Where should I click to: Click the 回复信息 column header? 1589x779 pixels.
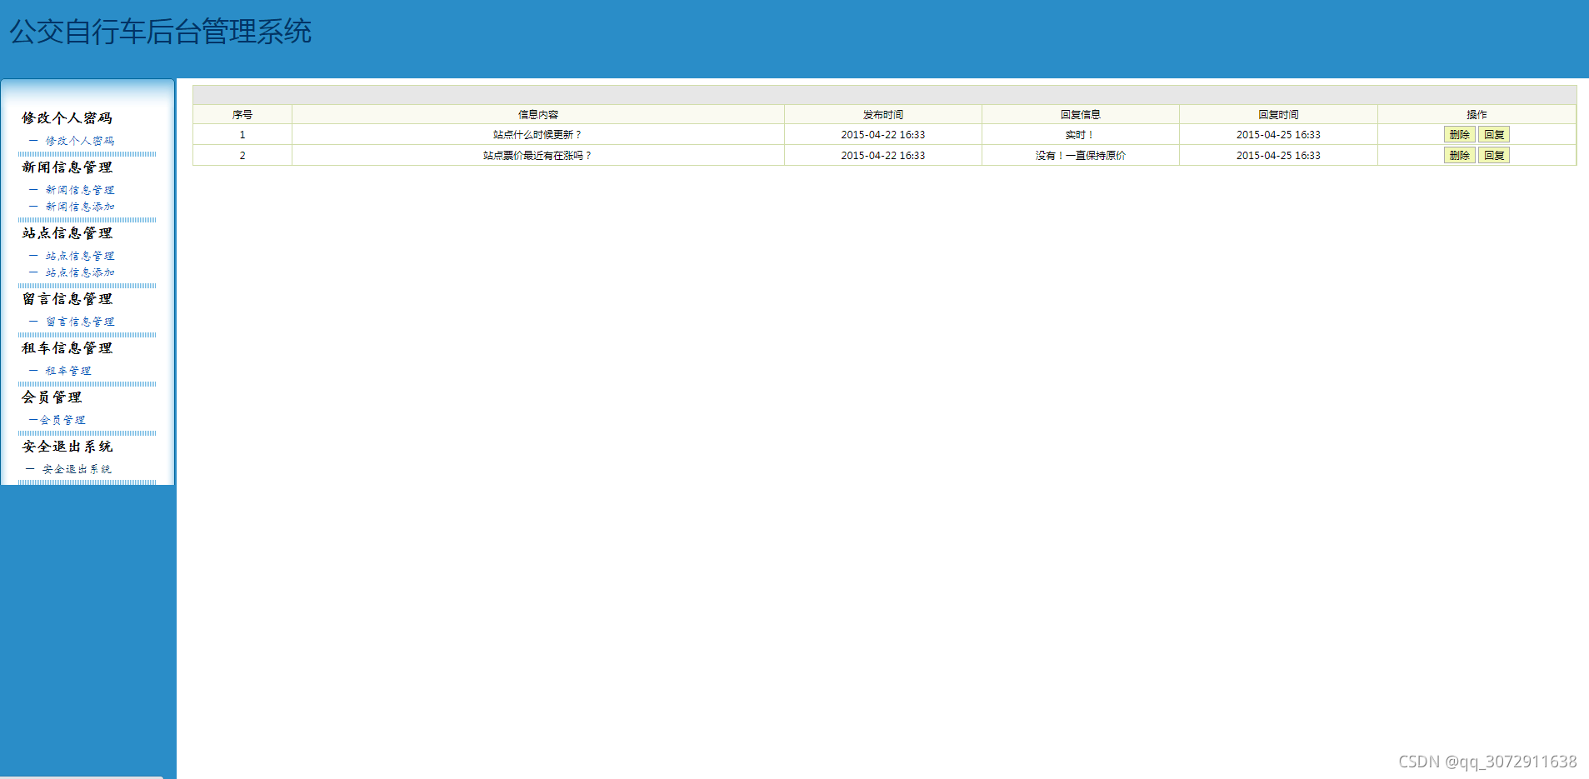1081,114
